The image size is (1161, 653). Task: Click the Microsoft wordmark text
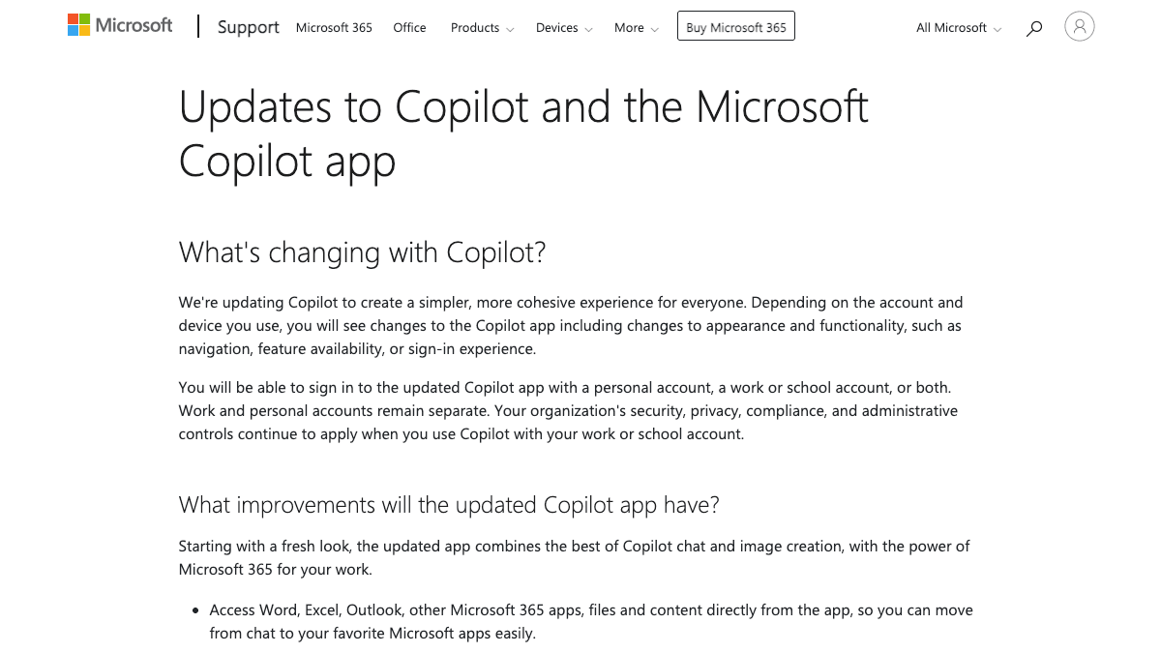tap(134, 25)
